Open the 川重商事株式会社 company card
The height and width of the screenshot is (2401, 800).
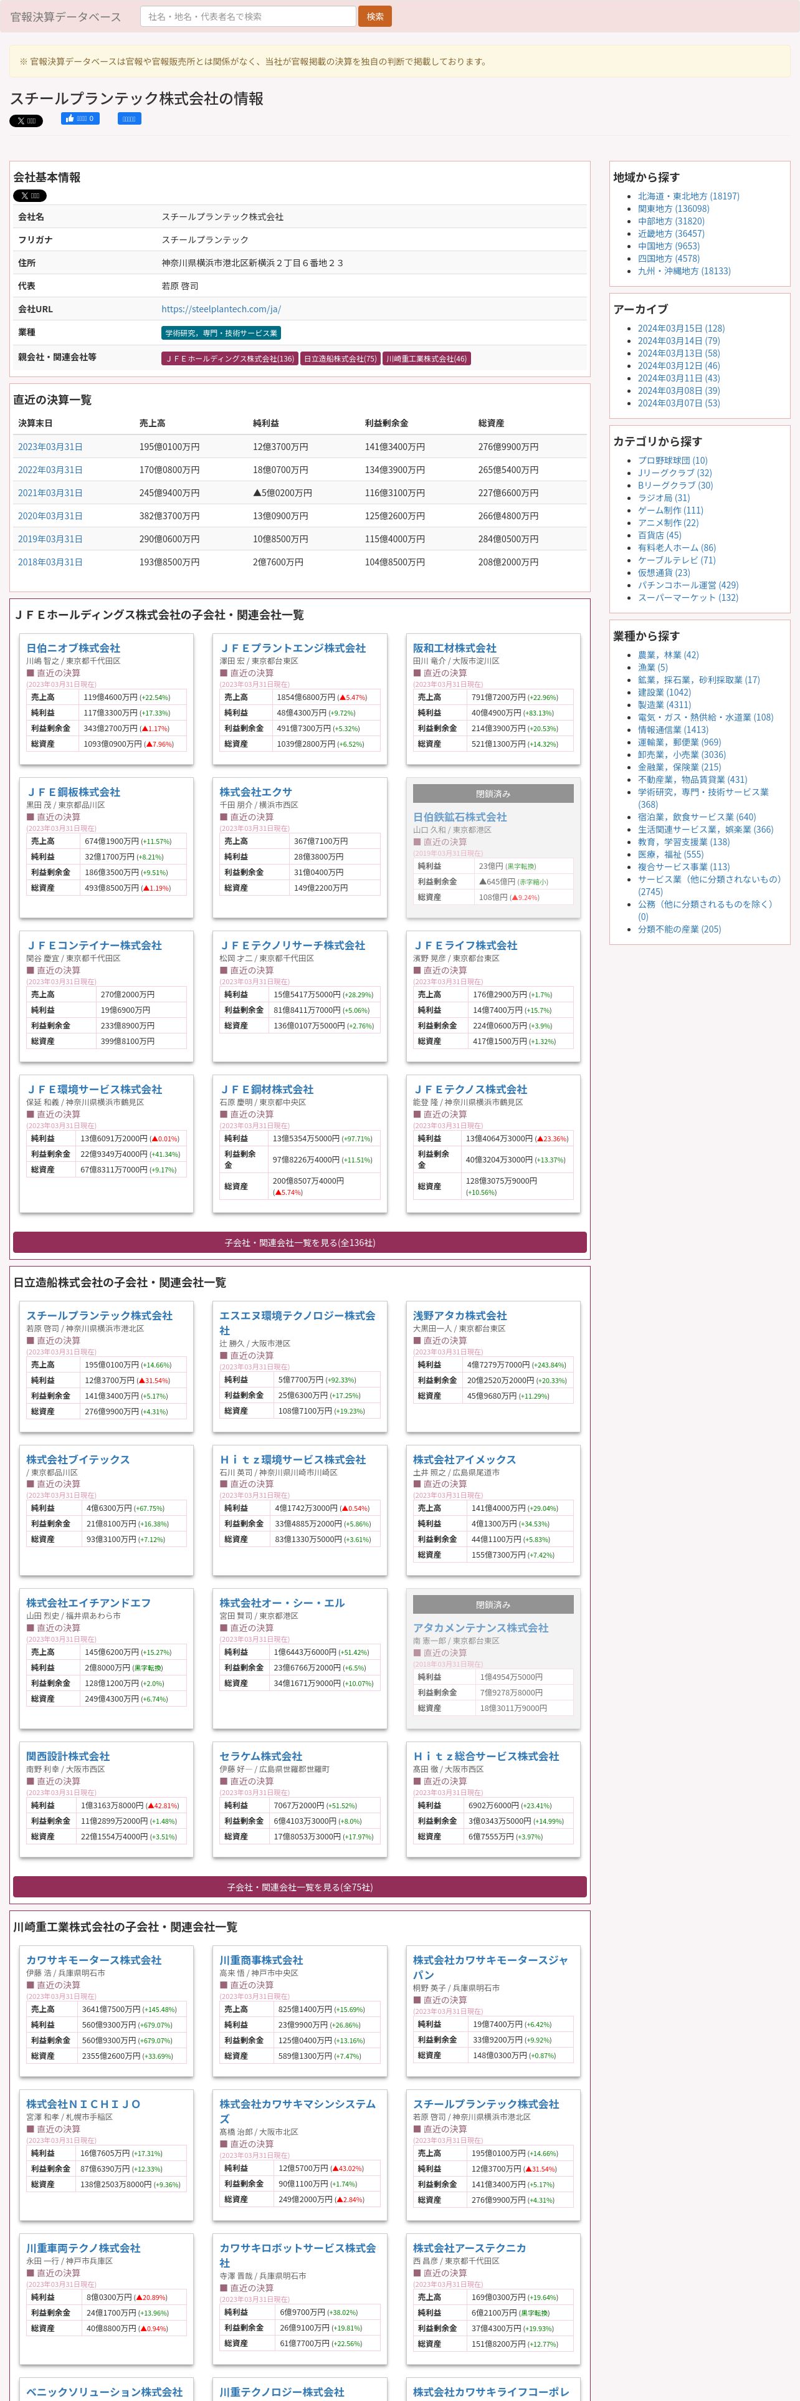click(261, 1960)
